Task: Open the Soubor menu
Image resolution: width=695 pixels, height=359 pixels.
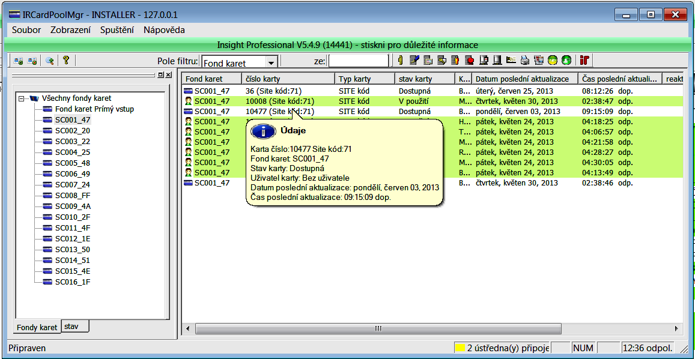Action: (x=26, y=30)
